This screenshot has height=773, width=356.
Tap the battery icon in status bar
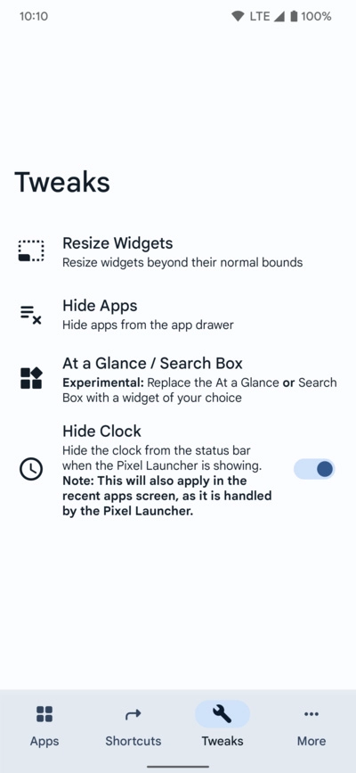294,16
